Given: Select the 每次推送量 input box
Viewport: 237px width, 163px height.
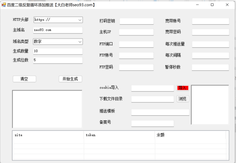Looking at the screenshot, I should click(210, 44).
